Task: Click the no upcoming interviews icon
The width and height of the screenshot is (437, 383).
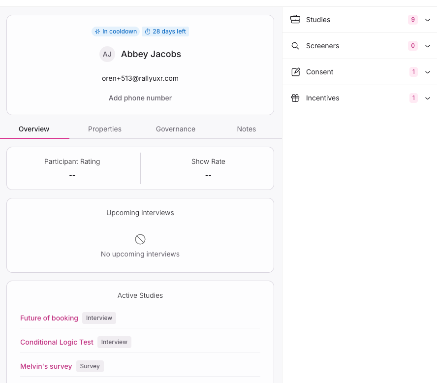Action: 140,239
